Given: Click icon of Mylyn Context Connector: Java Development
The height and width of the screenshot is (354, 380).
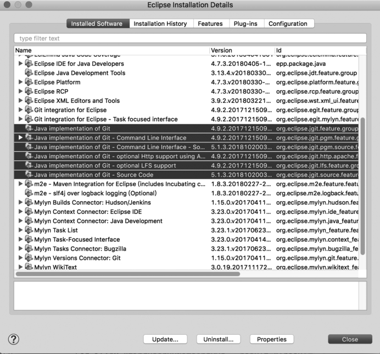Looking at the screenshot, I should [29, 221].
